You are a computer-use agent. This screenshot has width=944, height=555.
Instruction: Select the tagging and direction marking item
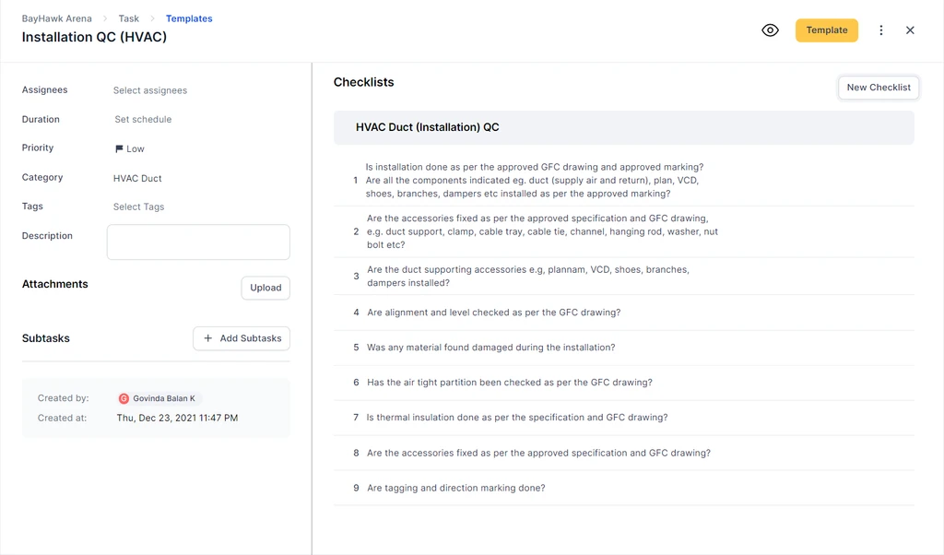click(x=455, y=488)
